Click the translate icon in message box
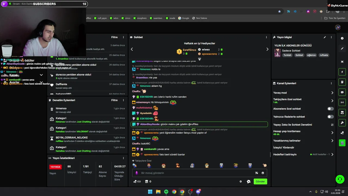The width and height of the screenshot is (348, 196). pyautogui.click(x=256, y=173)
